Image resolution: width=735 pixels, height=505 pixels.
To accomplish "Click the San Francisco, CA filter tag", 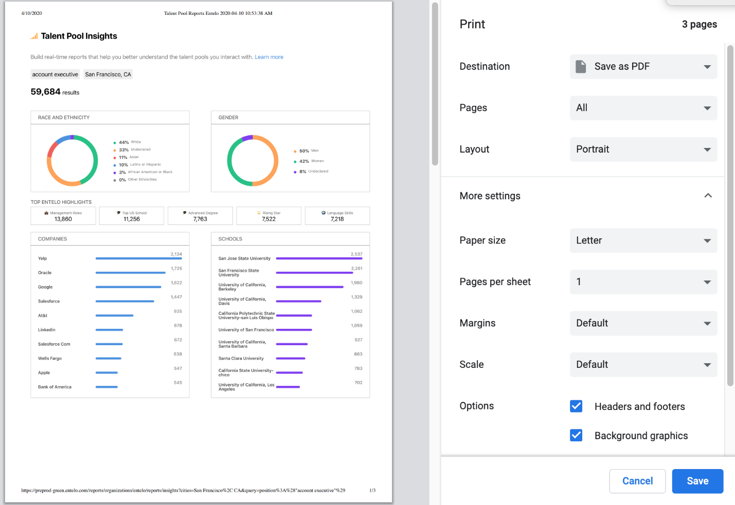I will (x=108, y=74).
